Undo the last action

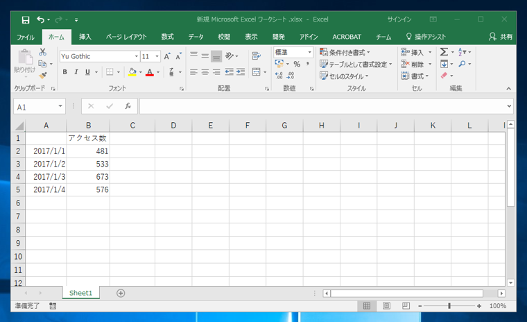click(41, 20)
